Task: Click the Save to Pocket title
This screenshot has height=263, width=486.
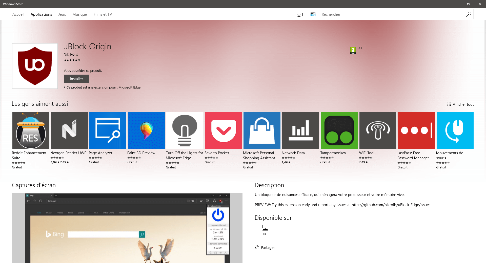Action: point(217,153)
